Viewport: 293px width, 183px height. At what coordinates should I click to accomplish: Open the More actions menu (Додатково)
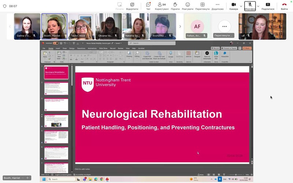point(218,6)
